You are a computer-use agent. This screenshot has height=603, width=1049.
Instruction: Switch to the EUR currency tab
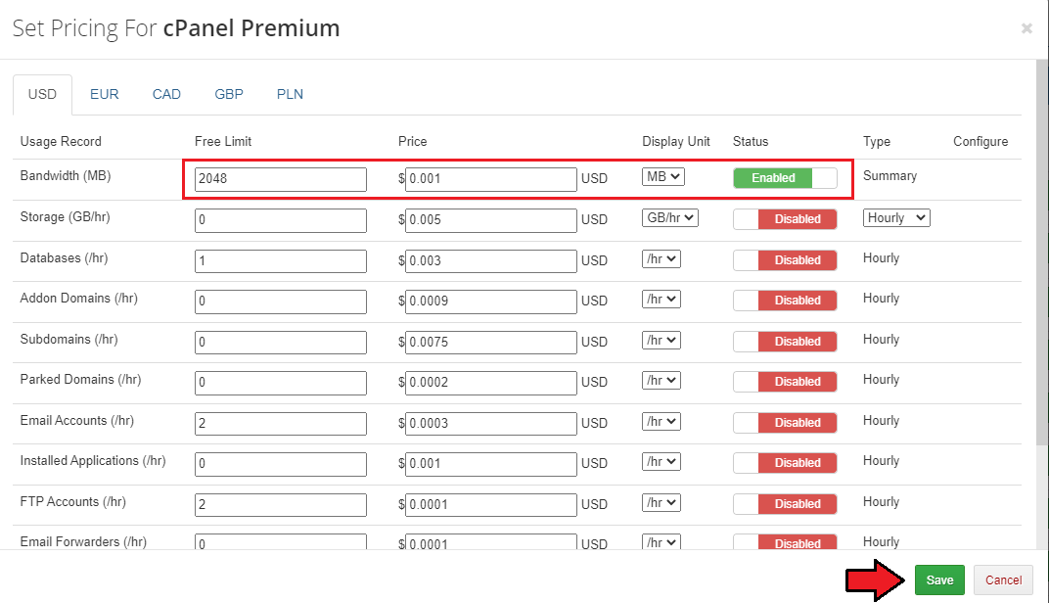[105, 94]
